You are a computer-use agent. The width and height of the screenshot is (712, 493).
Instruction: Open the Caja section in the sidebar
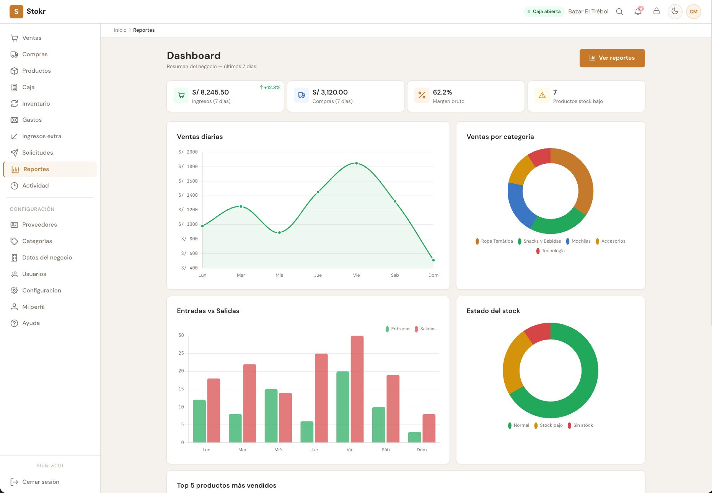(28, 87)
